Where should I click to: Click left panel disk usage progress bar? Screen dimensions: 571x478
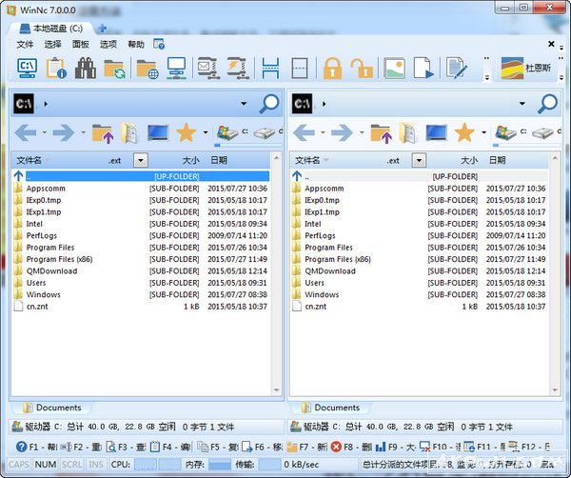point(248,145)
